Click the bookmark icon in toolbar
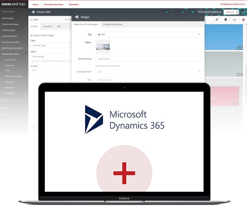Image resolution: width=247 pixels, height=211 pixels. pos(226,20)
